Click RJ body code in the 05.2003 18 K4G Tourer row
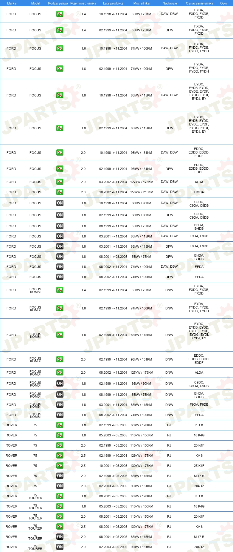This screenshot has height=552, width=233. pyautogui.click(x=169, y=506)
